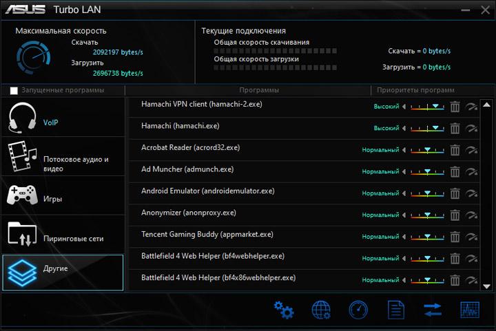The image size is (496, 331).
Task: Delete bf4x86webhelper.exe entry via trash icon
Action: tap(455, 280)
